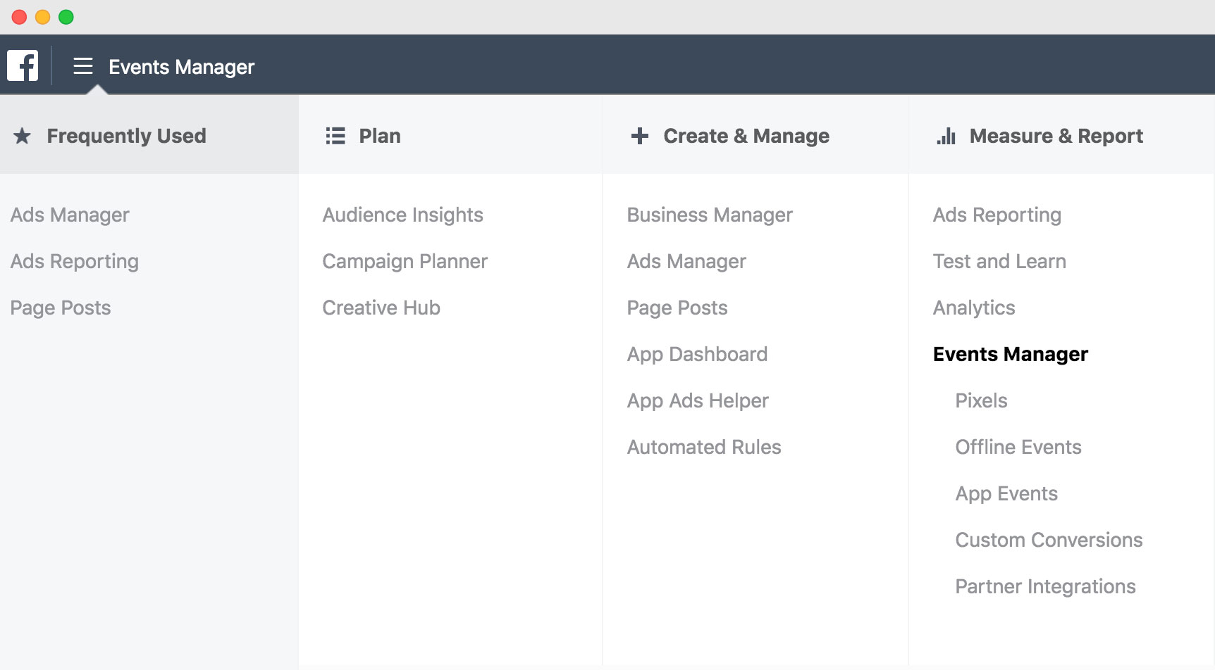The image size is (1215, 670).
Task: Click the Frequently Used star icon
Action: (x=23, y=136)
